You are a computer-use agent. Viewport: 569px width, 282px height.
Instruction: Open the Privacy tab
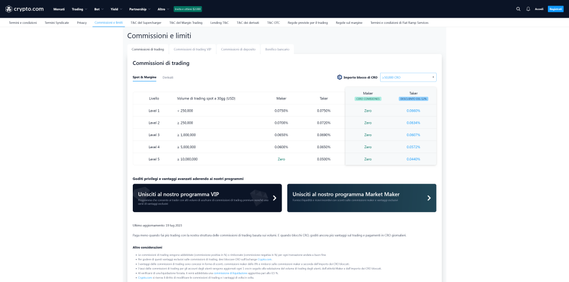pyautogui.click(x=82, y=22)
